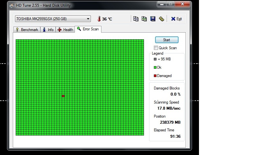
Task: Close the HD Tune window
Action: pyautogui.click(x=182, y=4)
